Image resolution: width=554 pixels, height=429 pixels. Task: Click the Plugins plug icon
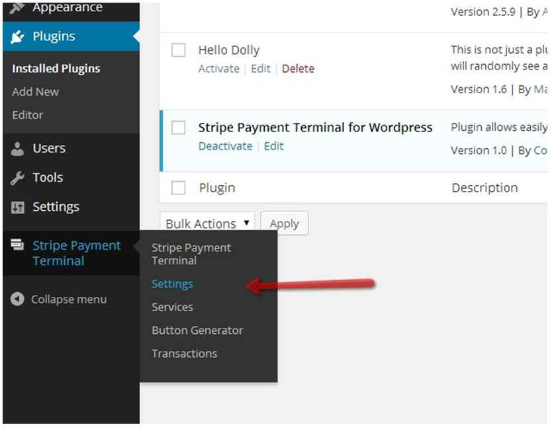[17, 36]
